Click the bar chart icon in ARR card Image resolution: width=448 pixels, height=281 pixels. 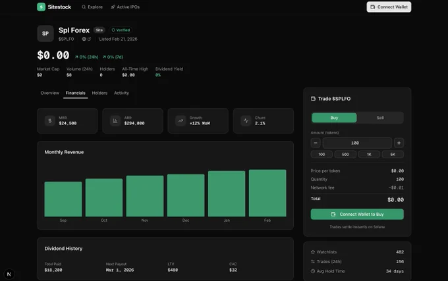[x=115, y=120]
